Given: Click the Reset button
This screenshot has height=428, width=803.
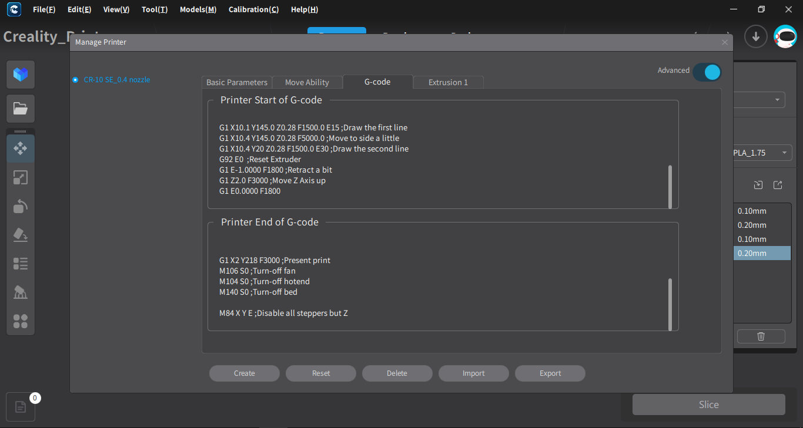Looking at the screenshot, I should [321, 373].
